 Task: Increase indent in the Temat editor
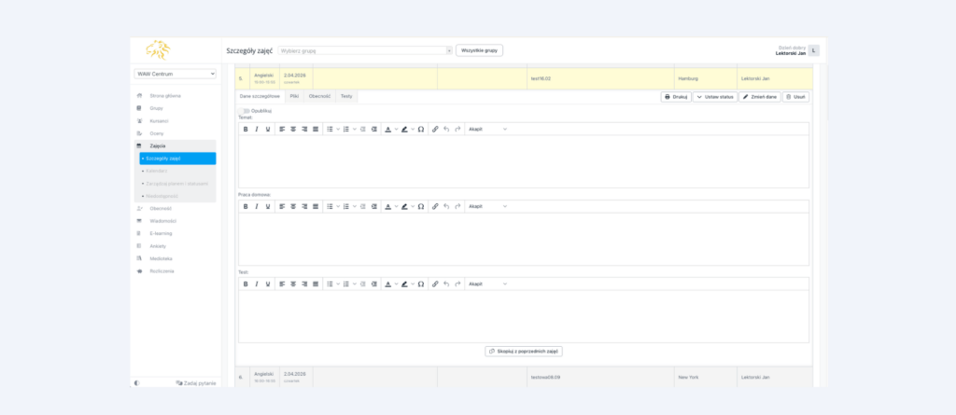374,129
